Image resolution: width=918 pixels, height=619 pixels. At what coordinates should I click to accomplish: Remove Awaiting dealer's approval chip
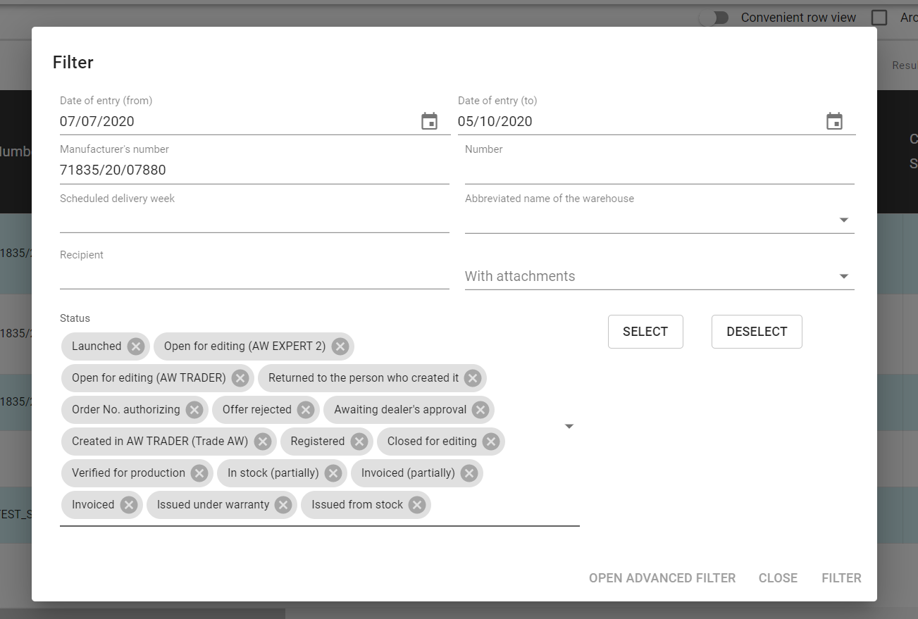[x=480, y=410]
